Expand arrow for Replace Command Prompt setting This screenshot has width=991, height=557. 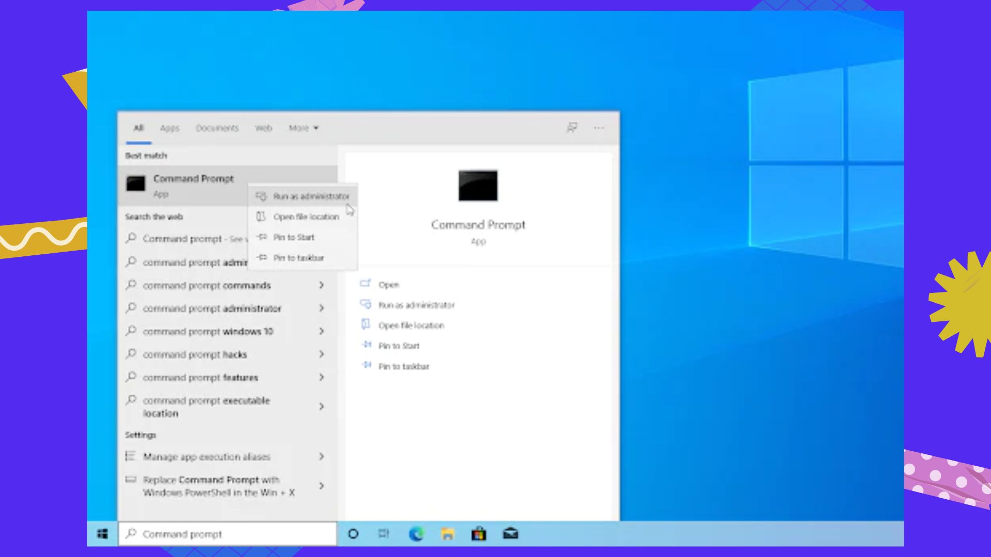point(322,486)
